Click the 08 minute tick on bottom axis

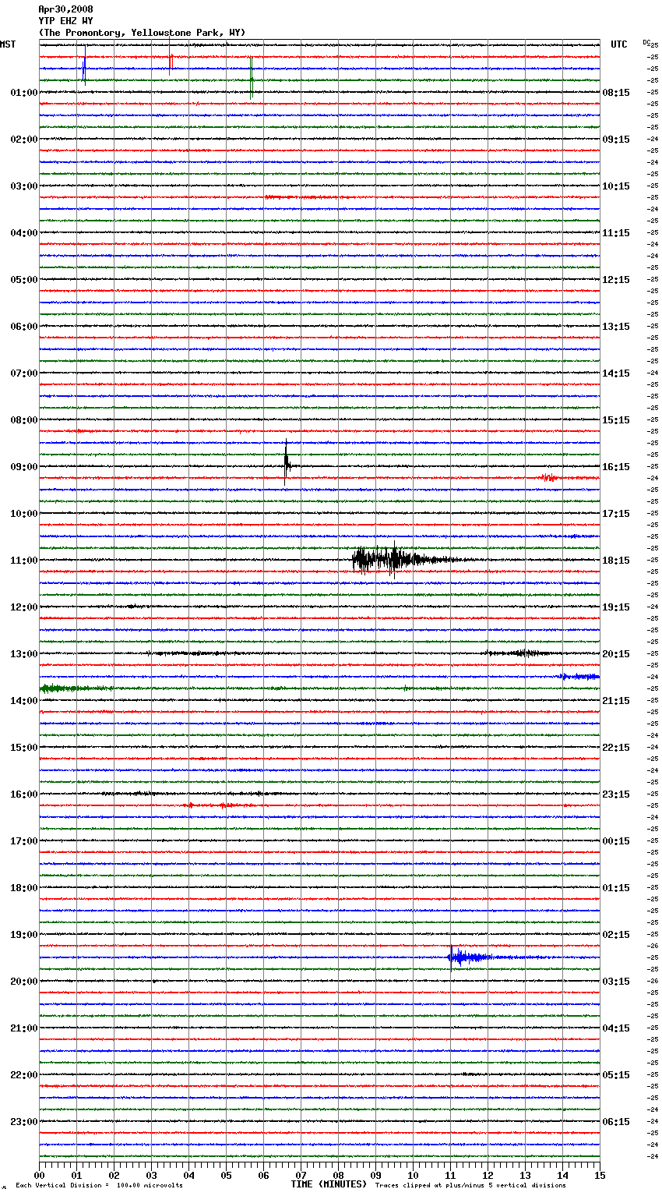pyautogui.click(x=338, y=1175)
